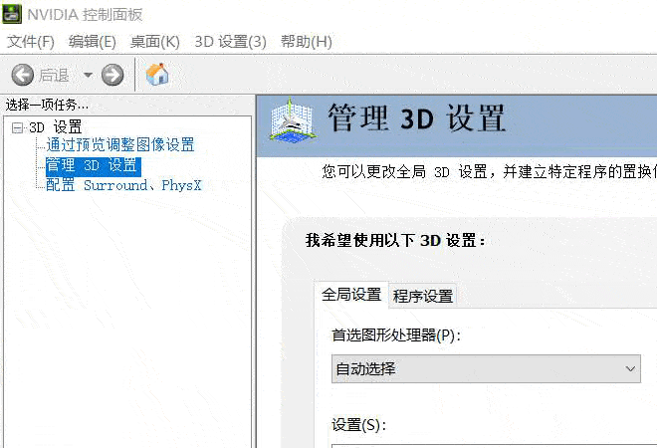Open the 帮助(H) menu
The height and width of the screenshot is (448, 657).
pyautogui.click(x=307, y=42)
